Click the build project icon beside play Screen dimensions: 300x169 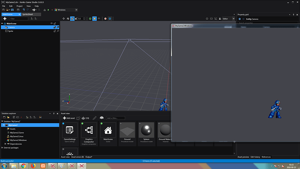coord(45,10)
